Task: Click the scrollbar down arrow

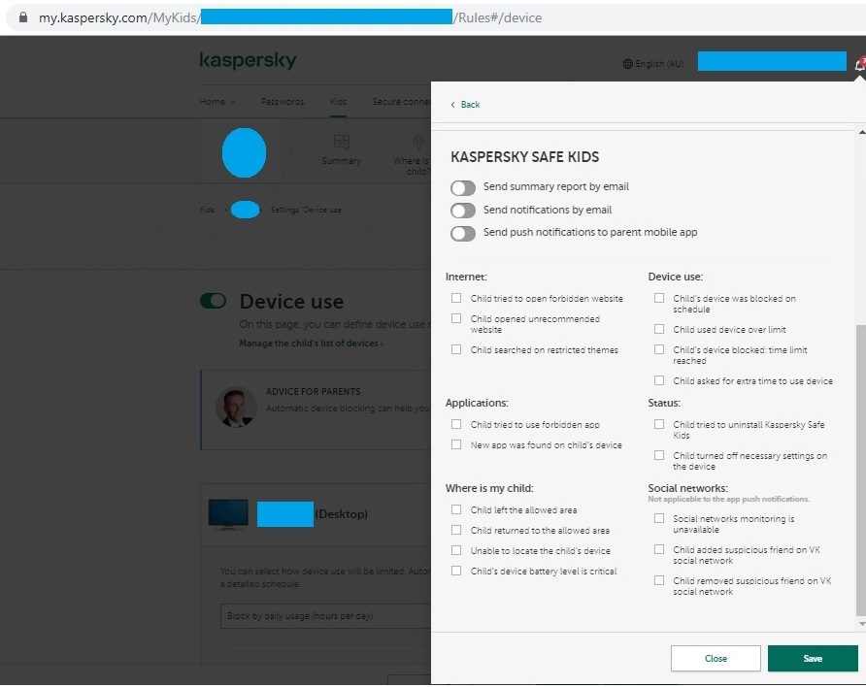Action: click(861, 624)
